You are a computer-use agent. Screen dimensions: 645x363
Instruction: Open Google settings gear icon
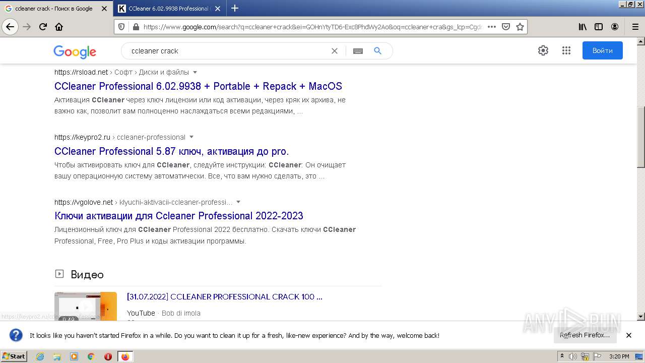tap(543, 50)
